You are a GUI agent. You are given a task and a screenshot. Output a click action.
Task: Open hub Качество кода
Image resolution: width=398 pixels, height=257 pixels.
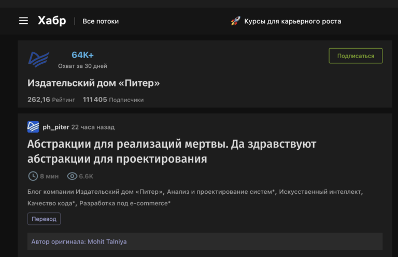tap(51, 203)
